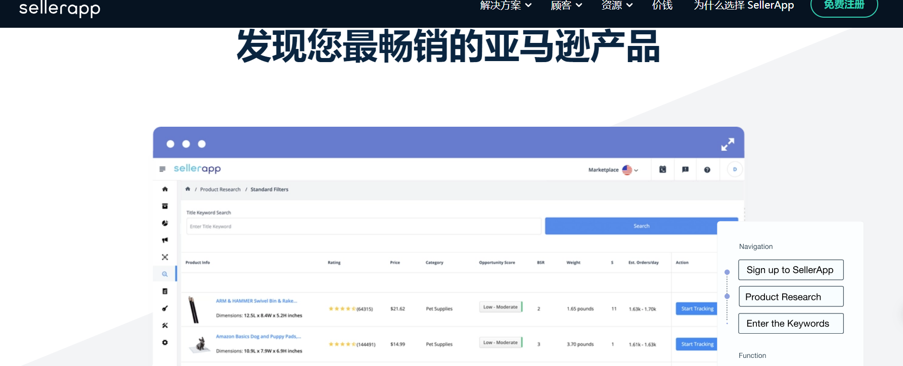Click Low - Moderate badge in Amazon Basics row
This screenshot has width=903, height=366.
tap(501, 342)
